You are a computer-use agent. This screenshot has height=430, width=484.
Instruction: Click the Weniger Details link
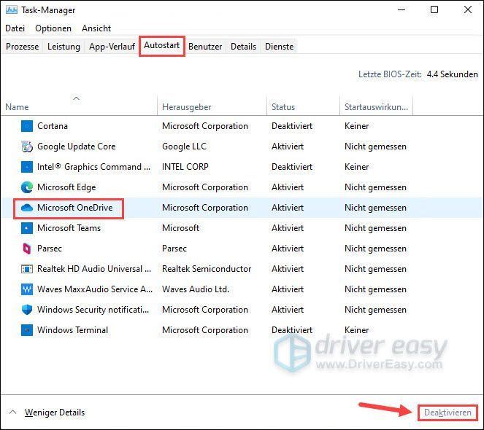[x=55, y=413]
